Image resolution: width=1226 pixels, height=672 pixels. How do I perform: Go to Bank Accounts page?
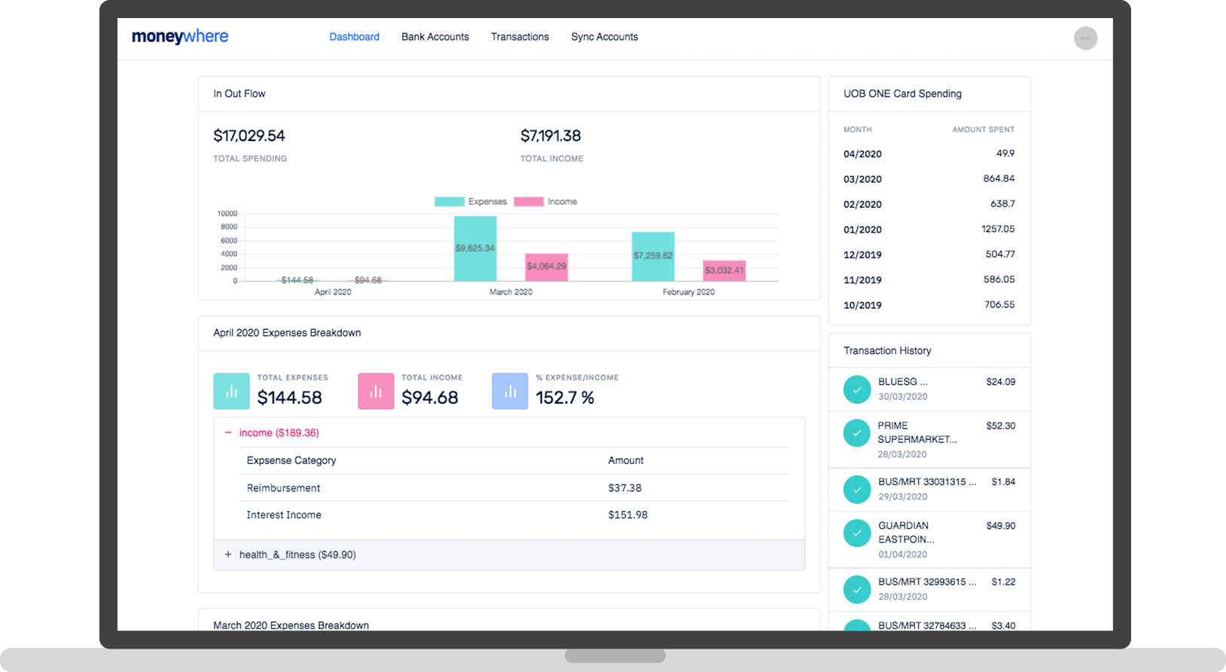point(435,37)
